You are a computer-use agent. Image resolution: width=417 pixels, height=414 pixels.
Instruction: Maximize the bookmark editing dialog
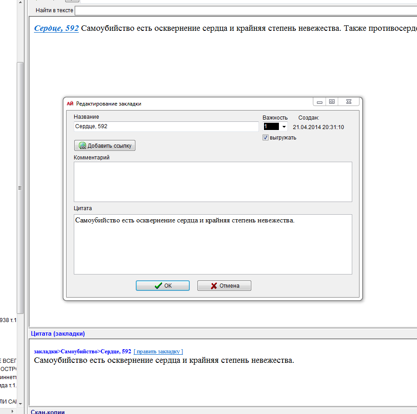[x=332, y=102]
